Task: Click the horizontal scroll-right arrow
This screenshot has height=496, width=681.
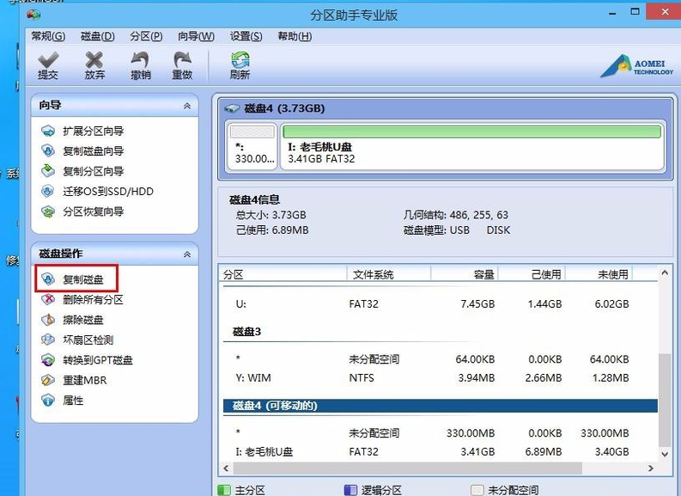Action: coord(651,468)
